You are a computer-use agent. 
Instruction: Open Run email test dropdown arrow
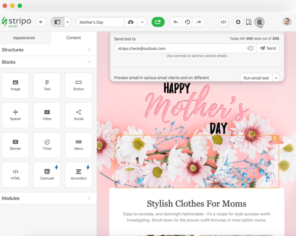276,78
